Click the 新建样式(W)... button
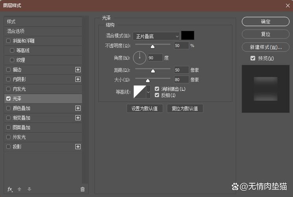293x197 pixels. pos(265,47)
